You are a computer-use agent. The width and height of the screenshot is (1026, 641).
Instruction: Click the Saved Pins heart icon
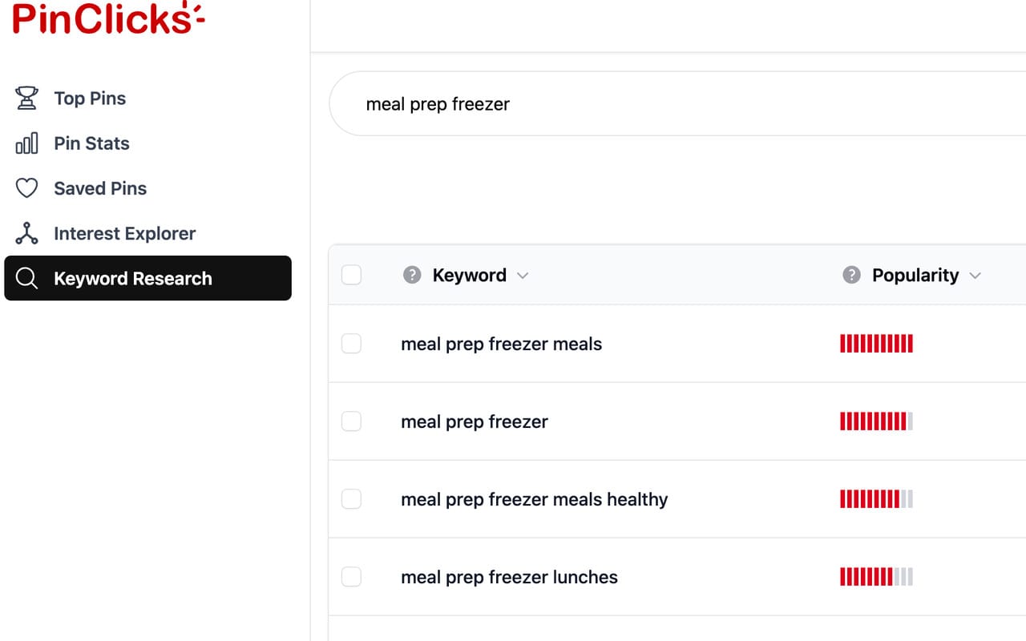[x=26, y=188]
